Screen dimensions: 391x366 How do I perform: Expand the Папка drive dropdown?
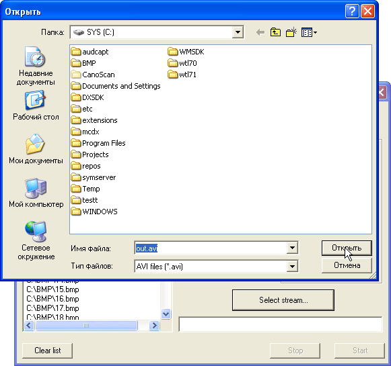(238, 32)
